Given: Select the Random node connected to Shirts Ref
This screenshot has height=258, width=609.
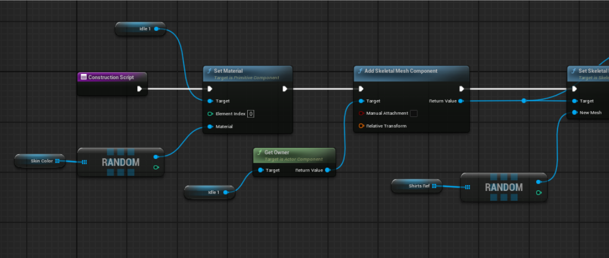Looking at the screenshot, I should click(x=503, y=188).
